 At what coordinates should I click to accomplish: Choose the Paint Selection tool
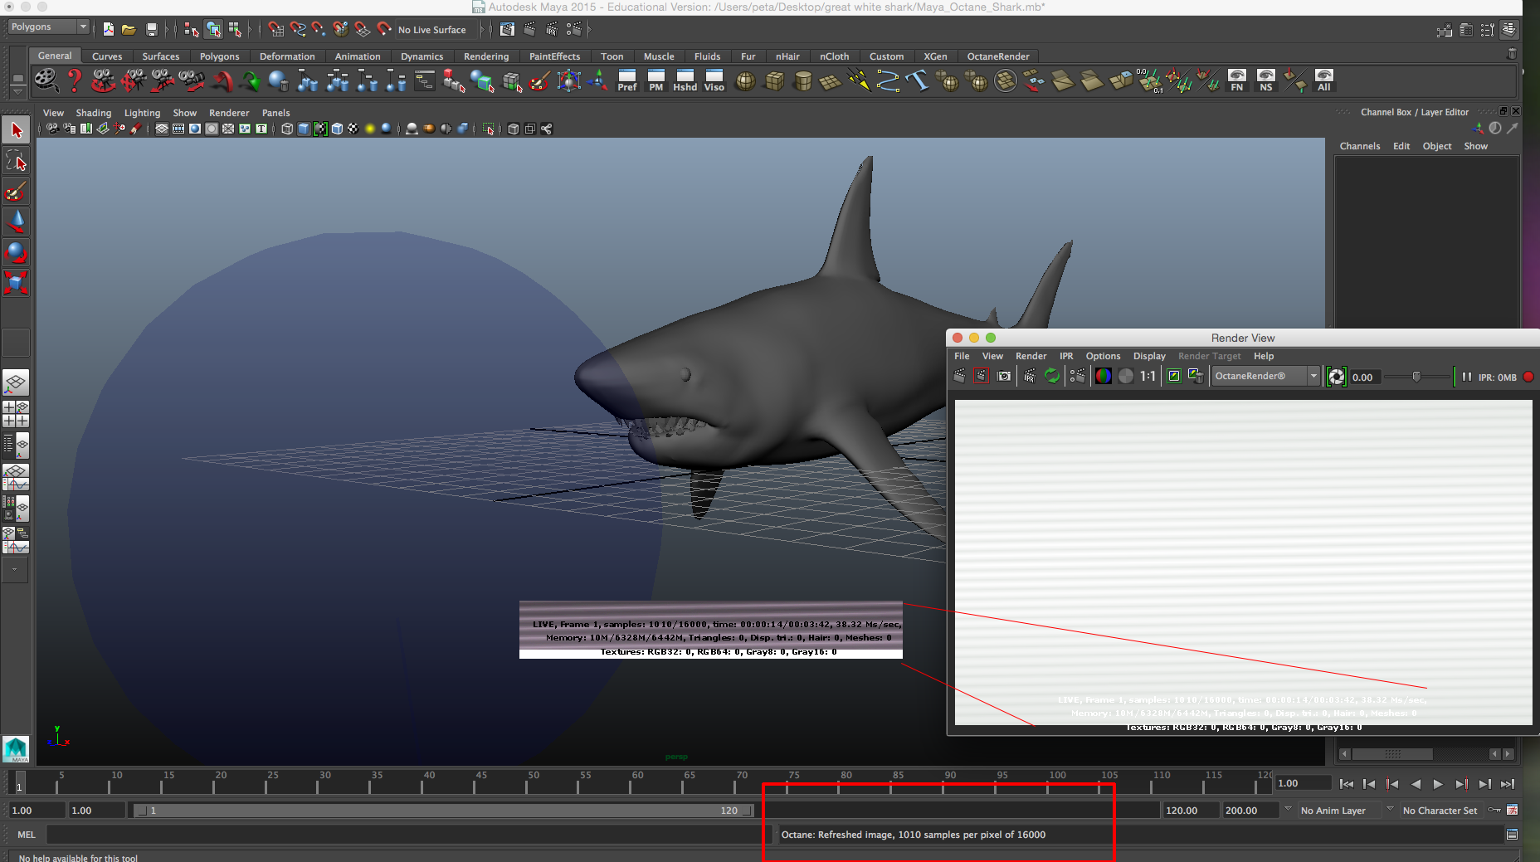click(17, 191)
